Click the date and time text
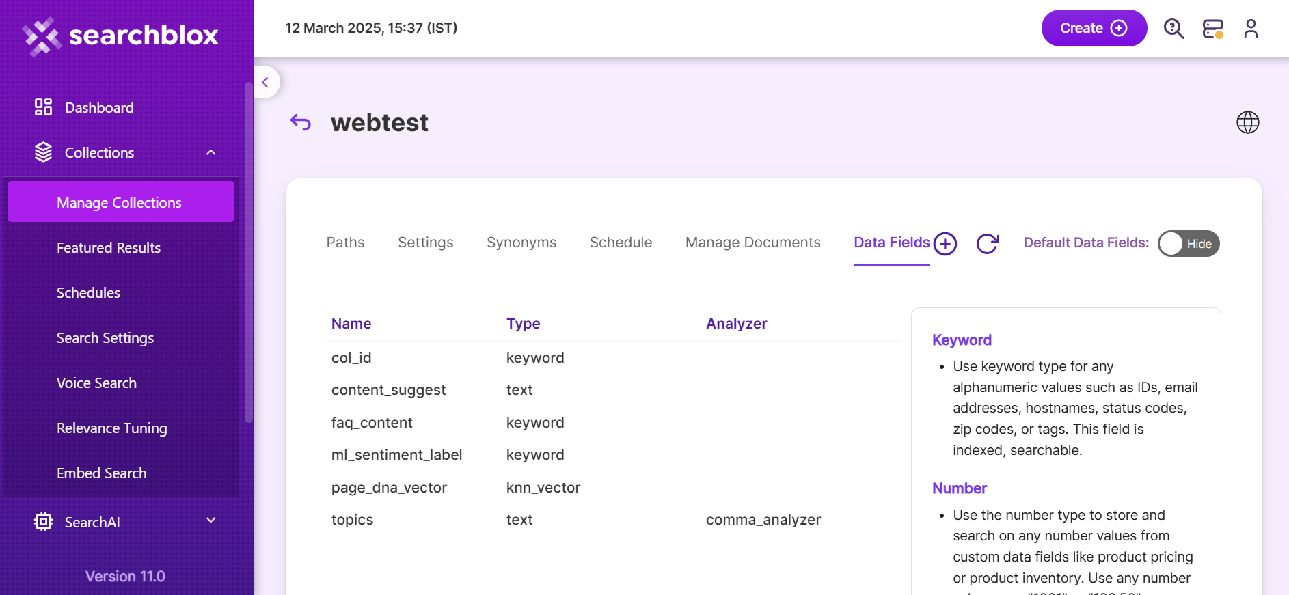The image size is (1289, 595). point(371,28)
